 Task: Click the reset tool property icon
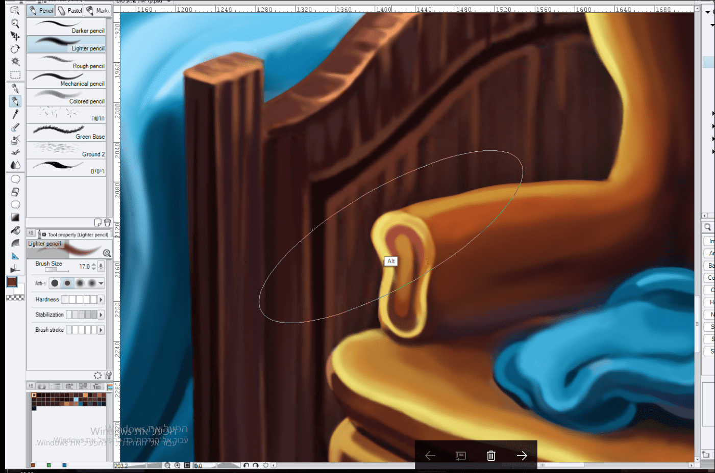pyautogui.click(x=97, y=376)
